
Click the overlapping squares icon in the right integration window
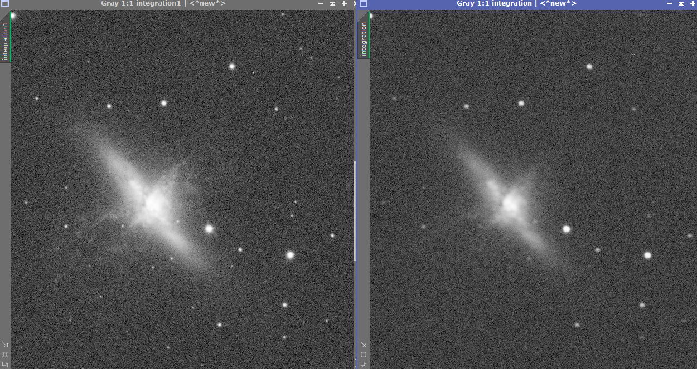[364, 363]
